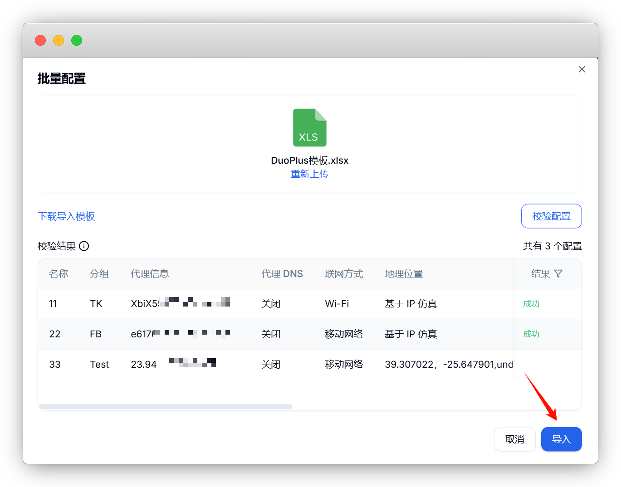Click the green maximize window button
621x487 pixels.
pos(77,40)
